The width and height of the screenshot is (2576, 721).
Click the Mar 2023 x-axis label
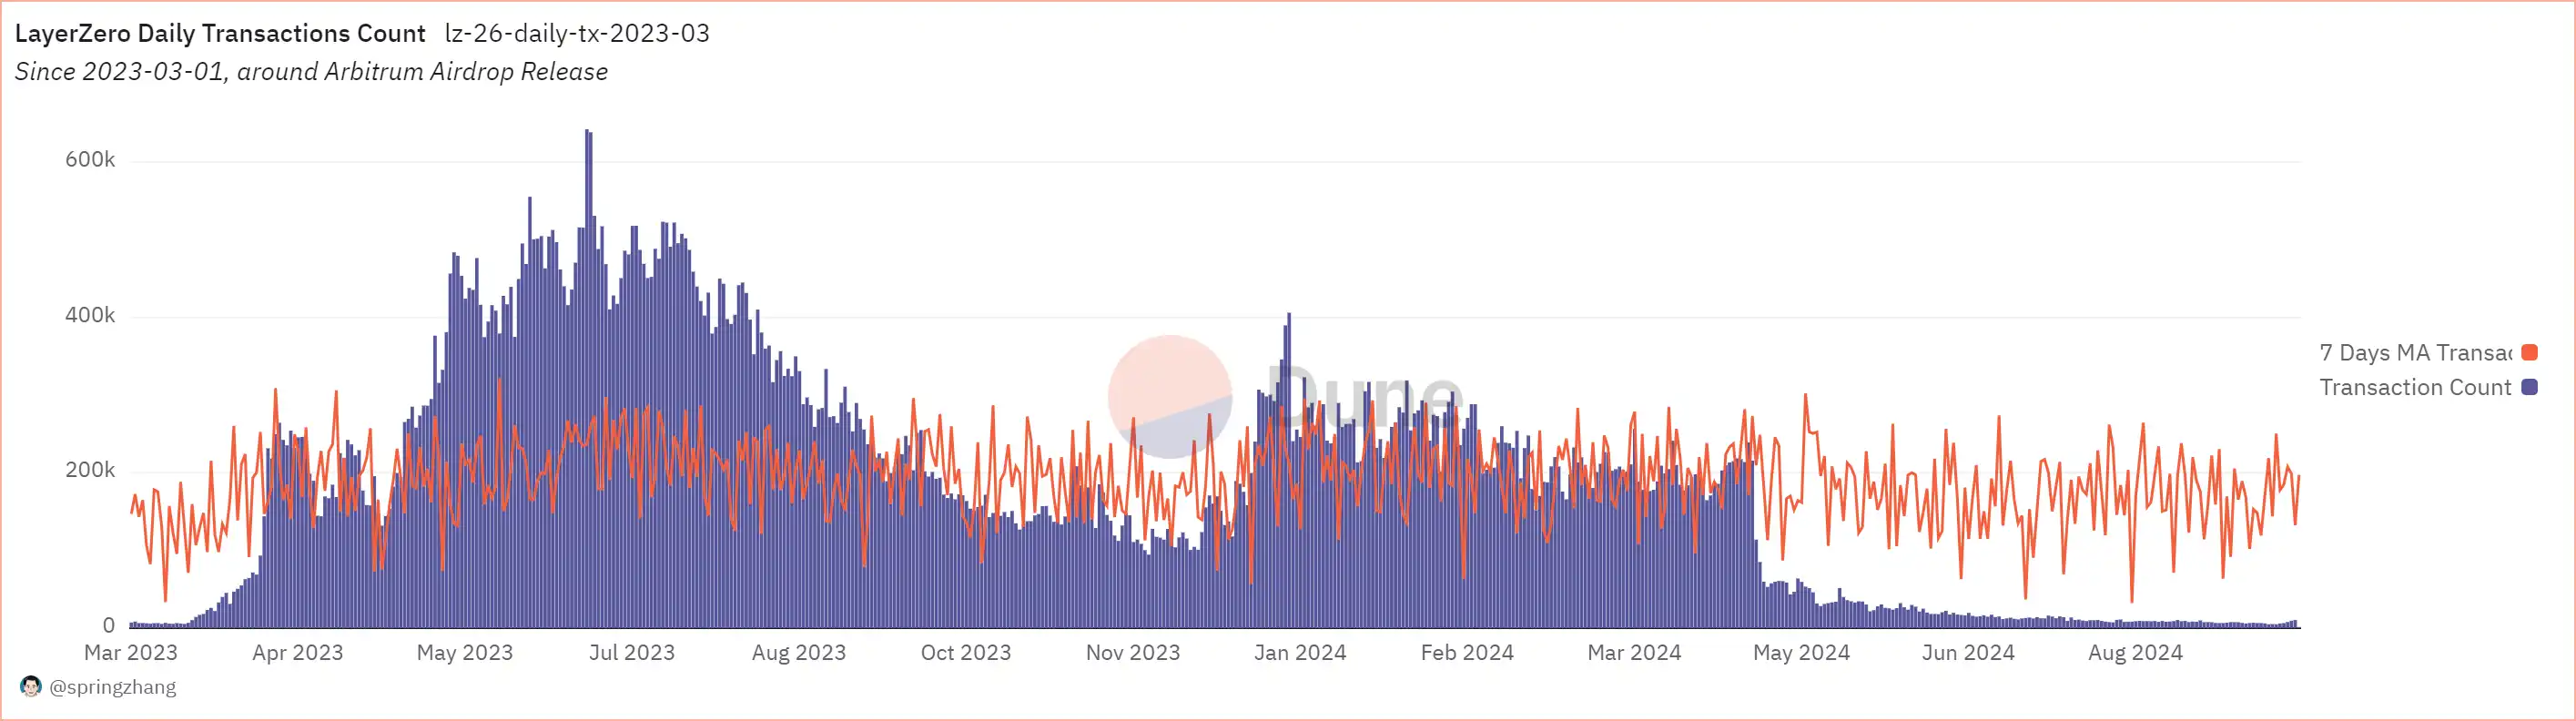[x=131, y=653]
